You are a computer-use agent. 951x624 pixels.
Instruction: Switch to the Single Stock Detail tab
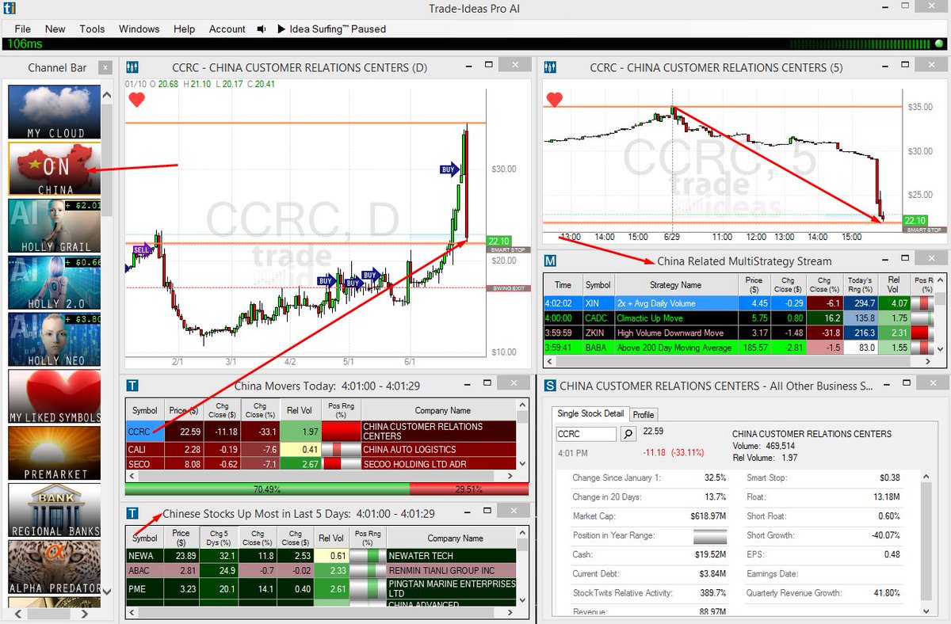[591, 413]
